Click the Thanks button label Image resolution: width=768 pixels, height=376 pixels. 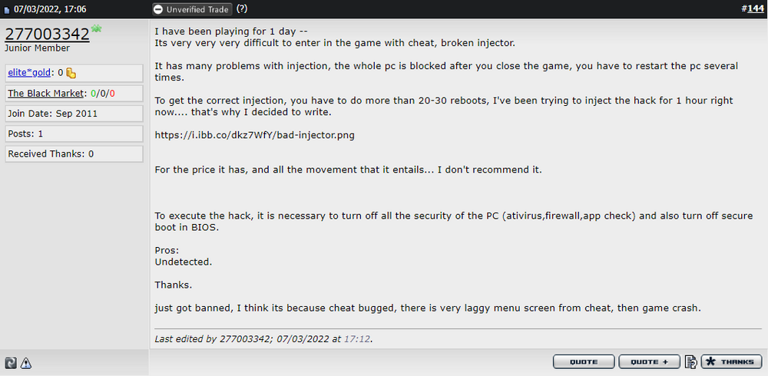click(737, 362)
